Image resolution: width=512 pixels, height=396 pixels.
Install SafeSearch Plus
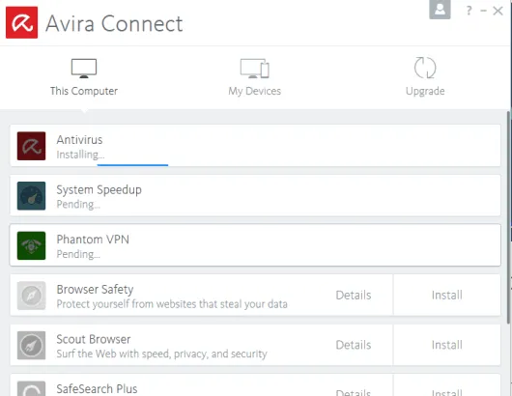(446, 388)
